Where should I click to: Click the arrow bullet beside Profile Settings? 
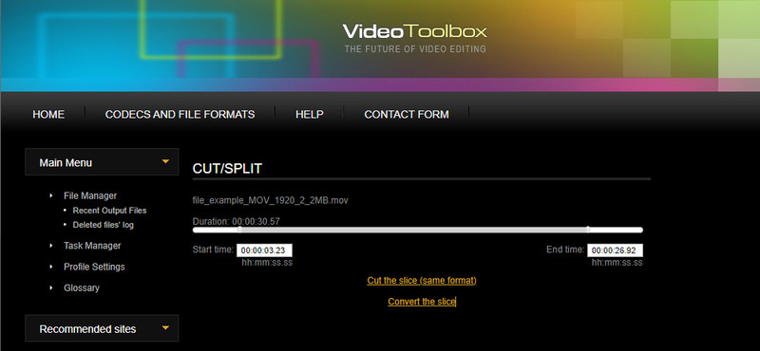[x=51, y=267]
